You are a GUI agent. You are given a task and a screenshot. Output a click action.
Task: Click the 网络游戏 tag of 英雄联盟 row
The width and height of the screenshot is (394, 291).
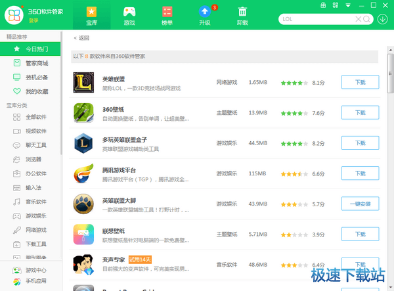227,82
